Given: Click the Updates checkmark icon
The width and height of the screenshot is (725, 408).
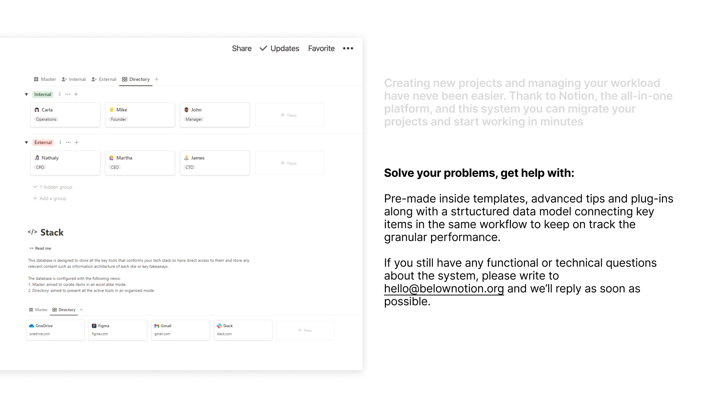Looking at the screenshot, I should click(x=263, y=48).
